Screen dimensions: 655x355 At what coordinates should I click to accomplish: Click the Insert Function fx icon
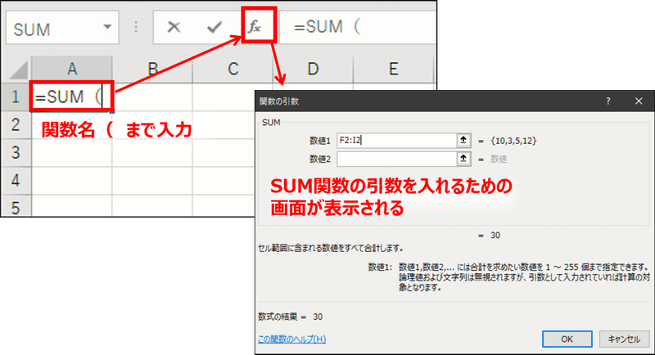coord(255,27)
